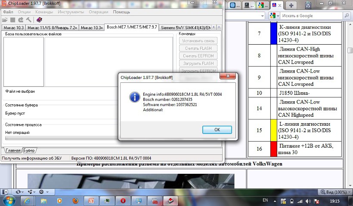Click the network signal bars tray icon
This screenshot has width=353, height=206.
click(300, 201)
